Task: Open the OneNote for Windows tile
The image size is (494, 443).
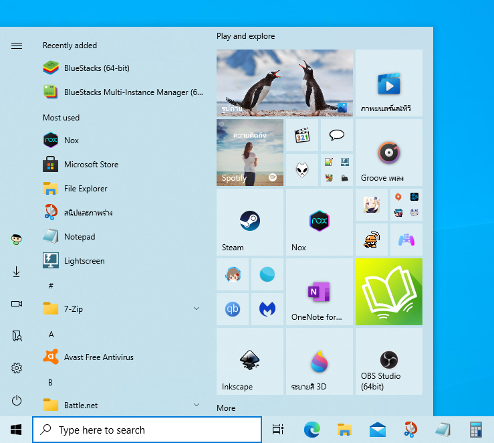Action: click(x=320, y=292)
